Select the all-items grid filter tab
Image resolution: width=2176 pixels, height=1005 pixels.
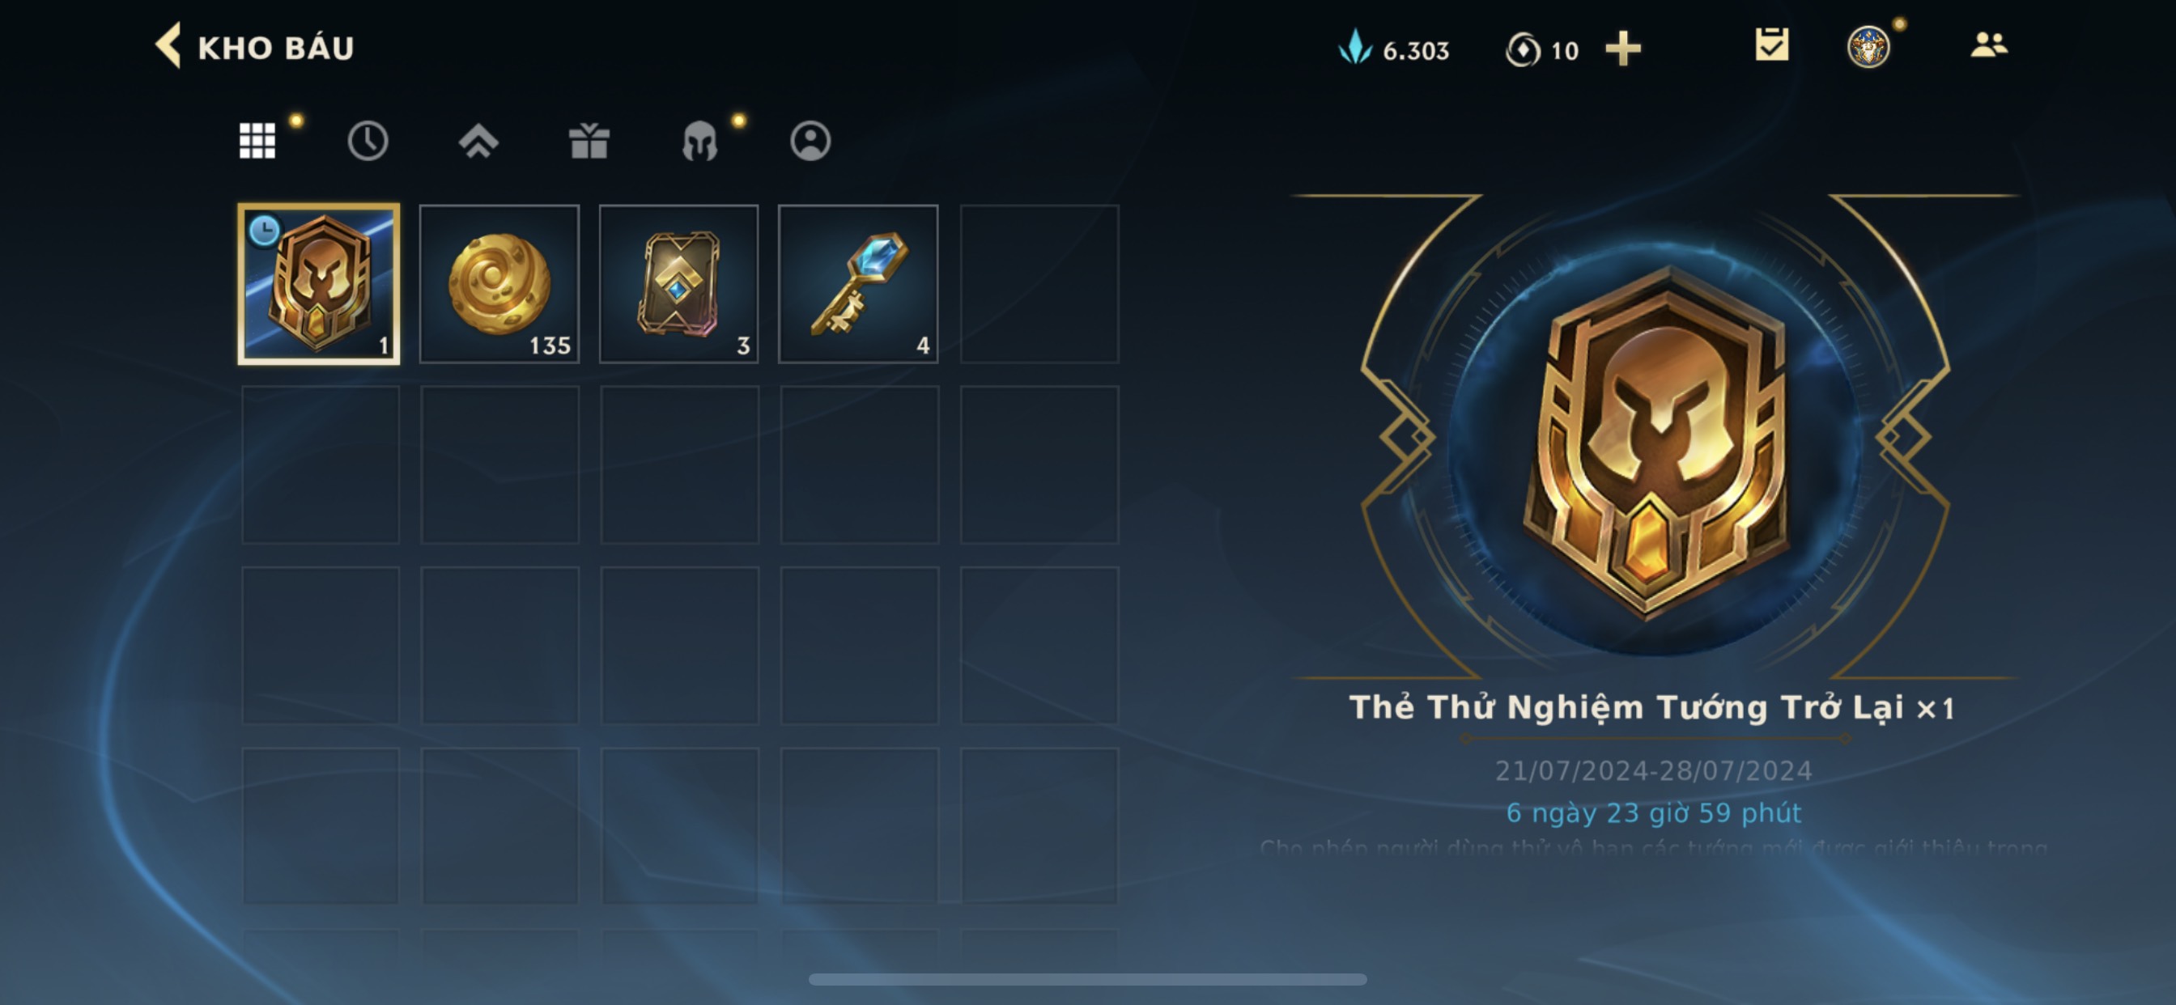pyautogui.click(x=257, y=140)
